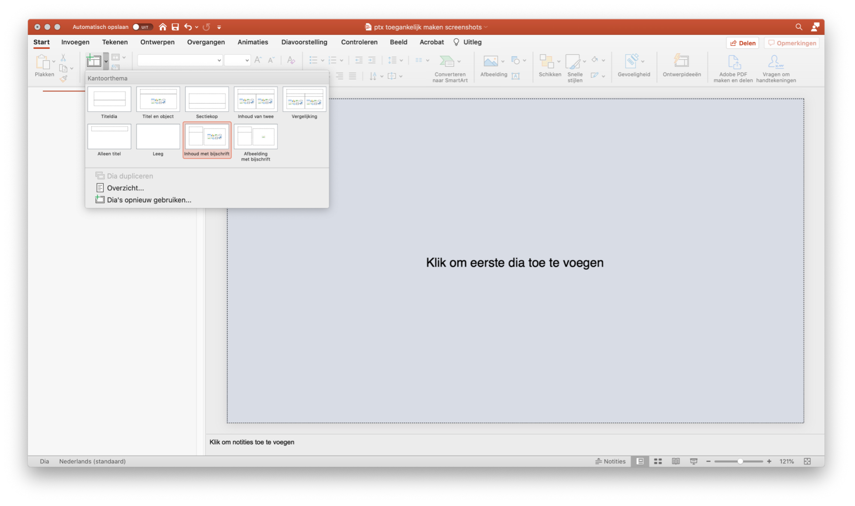Toggle bulleted list formatting
855x506 pixels.
point(314,60)
